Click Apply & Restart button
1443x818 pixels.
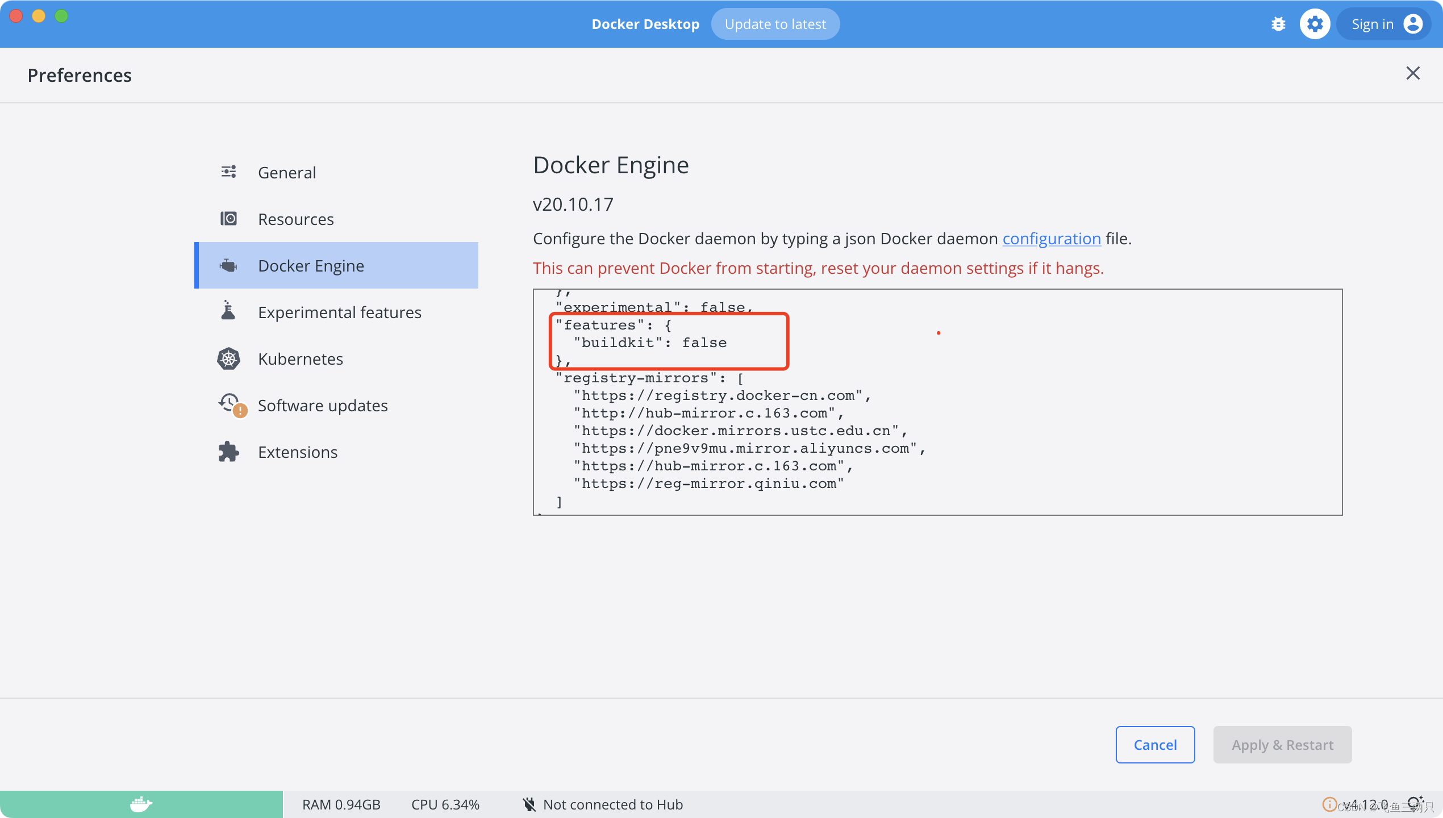point(1282,745)
